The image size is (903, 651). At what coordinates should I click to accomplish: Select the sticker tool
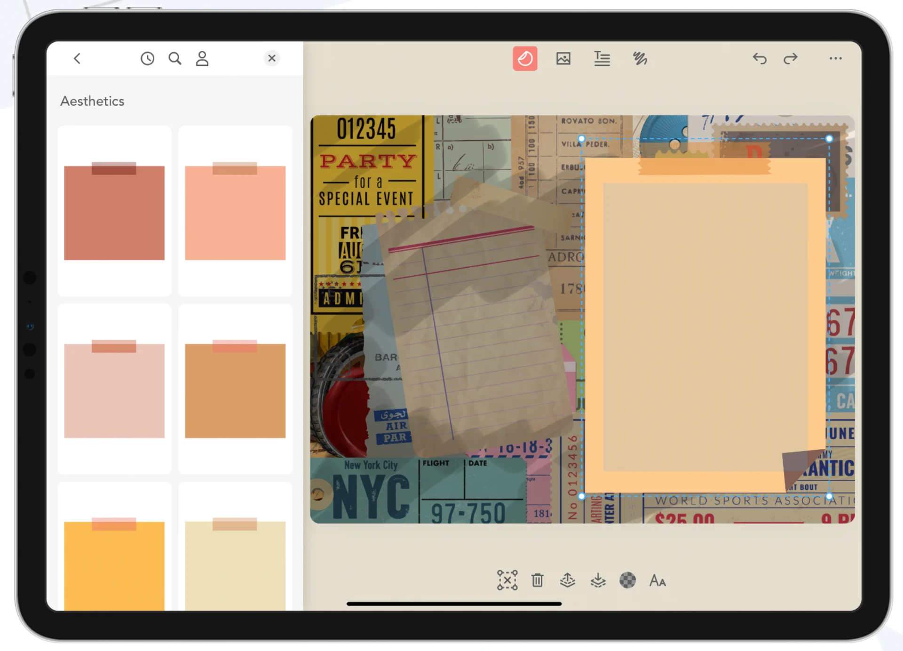[525, 58]
